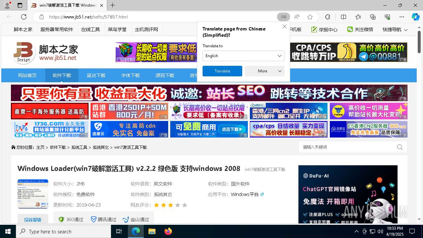Open the 1736.com traffic stats ad banner
The width and height of the screenshot is (423, 238).
(x=50, y=129)
